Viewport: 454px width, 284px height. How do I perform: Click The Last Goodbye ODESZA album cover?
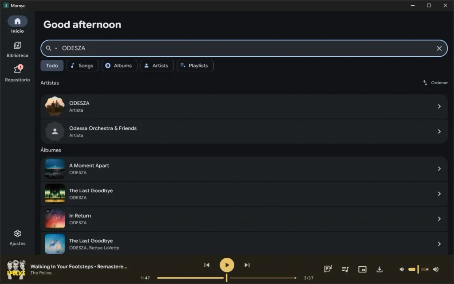(x=55, y=194)
